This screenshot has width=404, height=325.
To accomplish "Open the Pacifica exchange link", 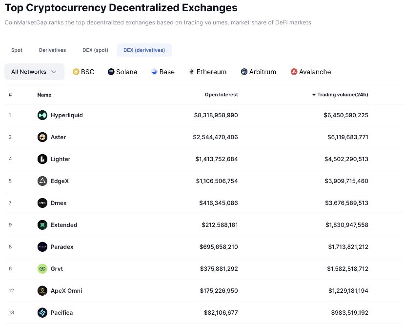I will coord(62,313).
